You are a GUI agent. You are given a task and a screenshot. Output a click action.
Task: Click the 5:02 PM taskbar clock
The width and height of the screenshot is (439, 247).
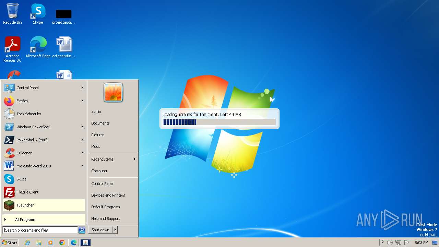[x=421, y=243]
